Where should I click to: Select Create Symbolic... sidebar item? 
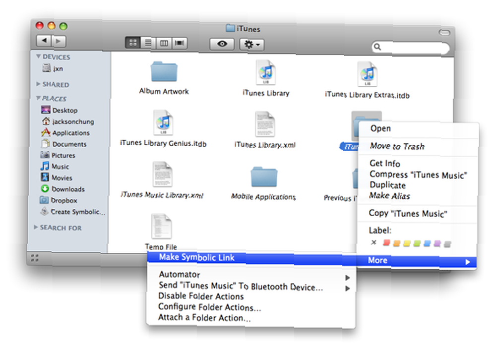tap(72, 212)
